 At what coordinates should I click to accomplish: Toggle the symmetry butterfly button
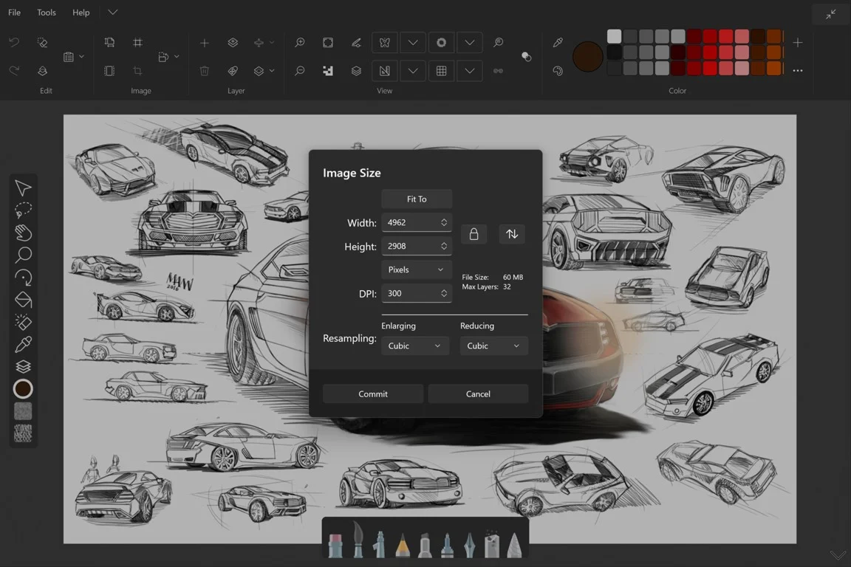(x=384, y=43)
